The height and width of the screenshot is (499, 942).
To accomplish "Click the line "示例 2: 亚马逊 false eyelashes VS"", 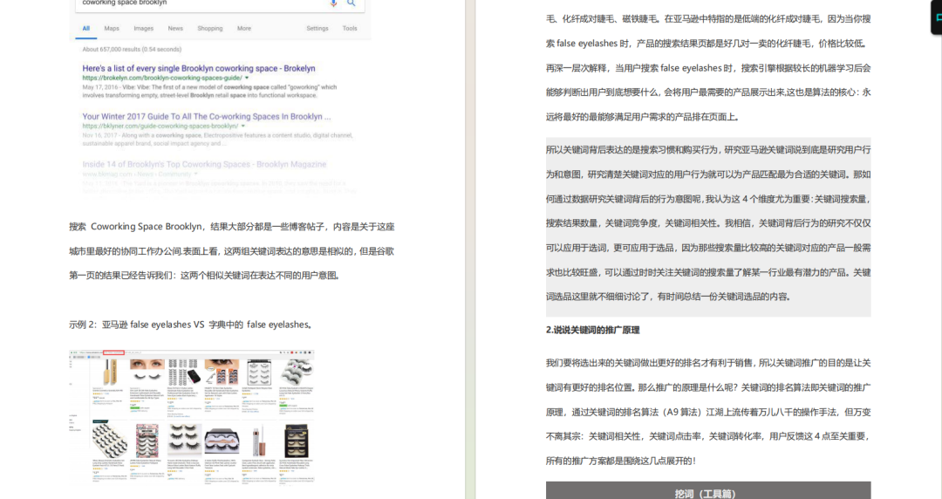I will (192, 325).
